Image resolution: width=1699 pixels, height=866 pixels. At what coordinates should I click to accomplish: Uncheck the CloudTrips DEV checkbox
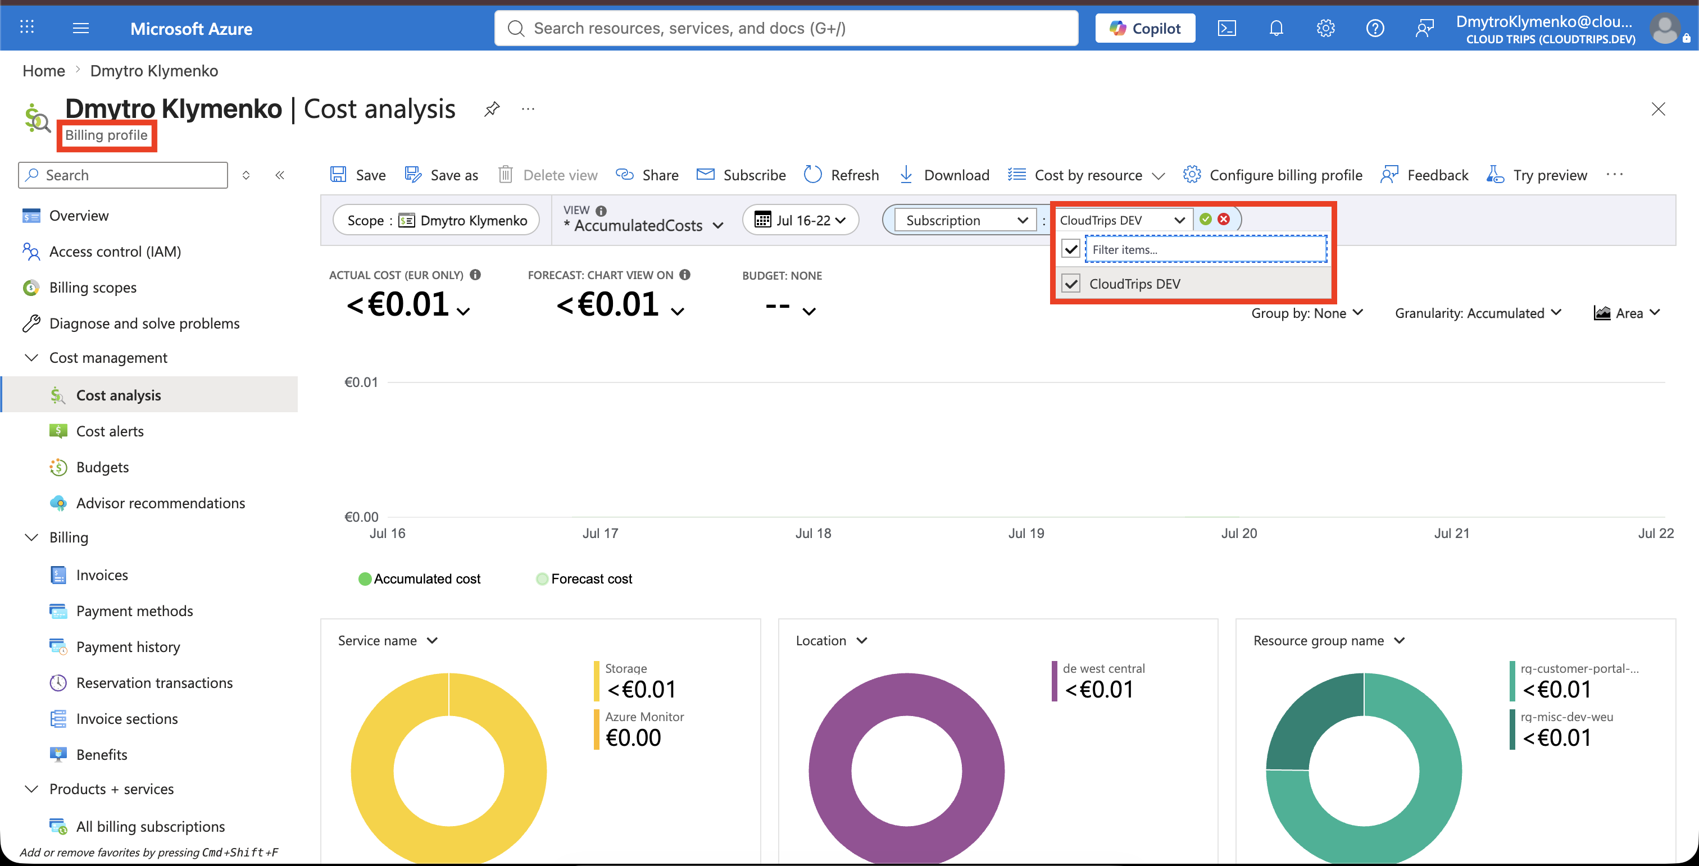[x=1071, y=284]
